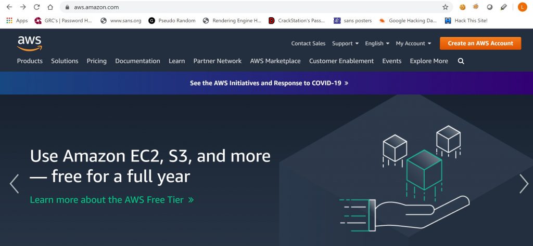This screenshot has height=246, width=533.
Task: Open the CrackStation's Password bookmark
Action: [296, 21]
